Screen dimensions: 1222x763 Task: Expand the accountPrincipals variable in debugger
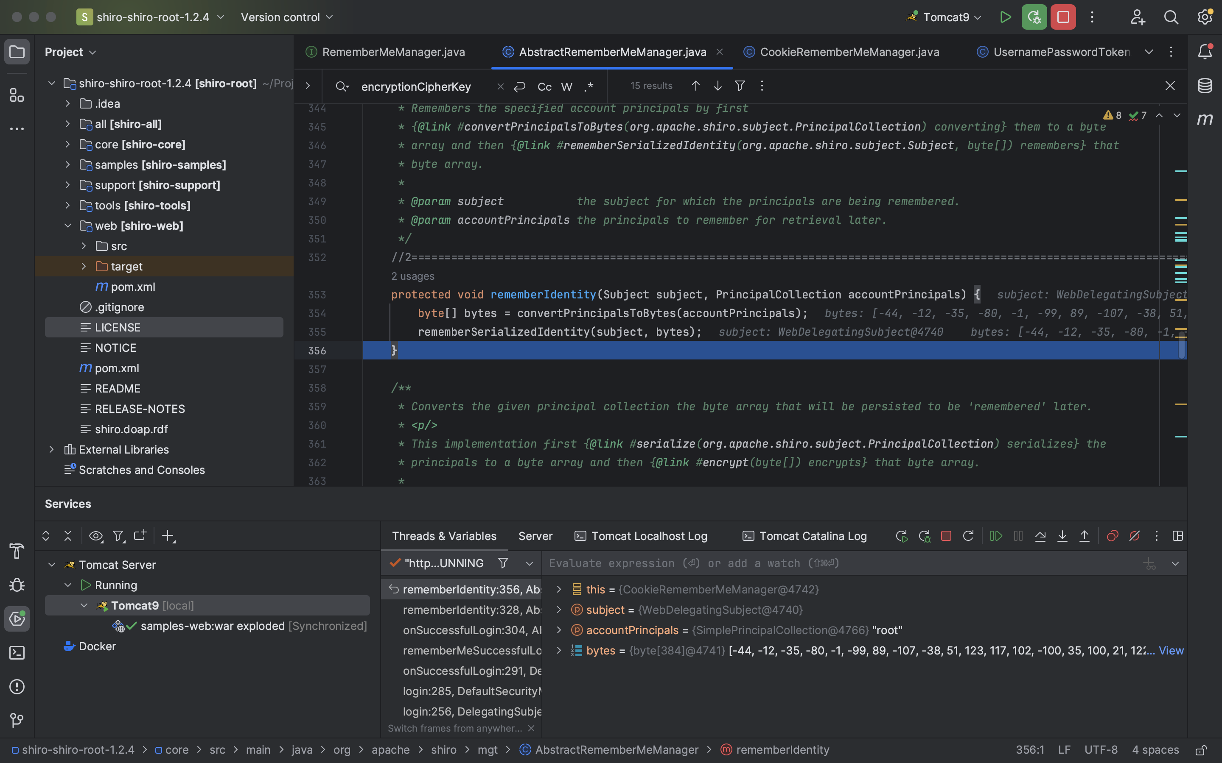(559, 630)
